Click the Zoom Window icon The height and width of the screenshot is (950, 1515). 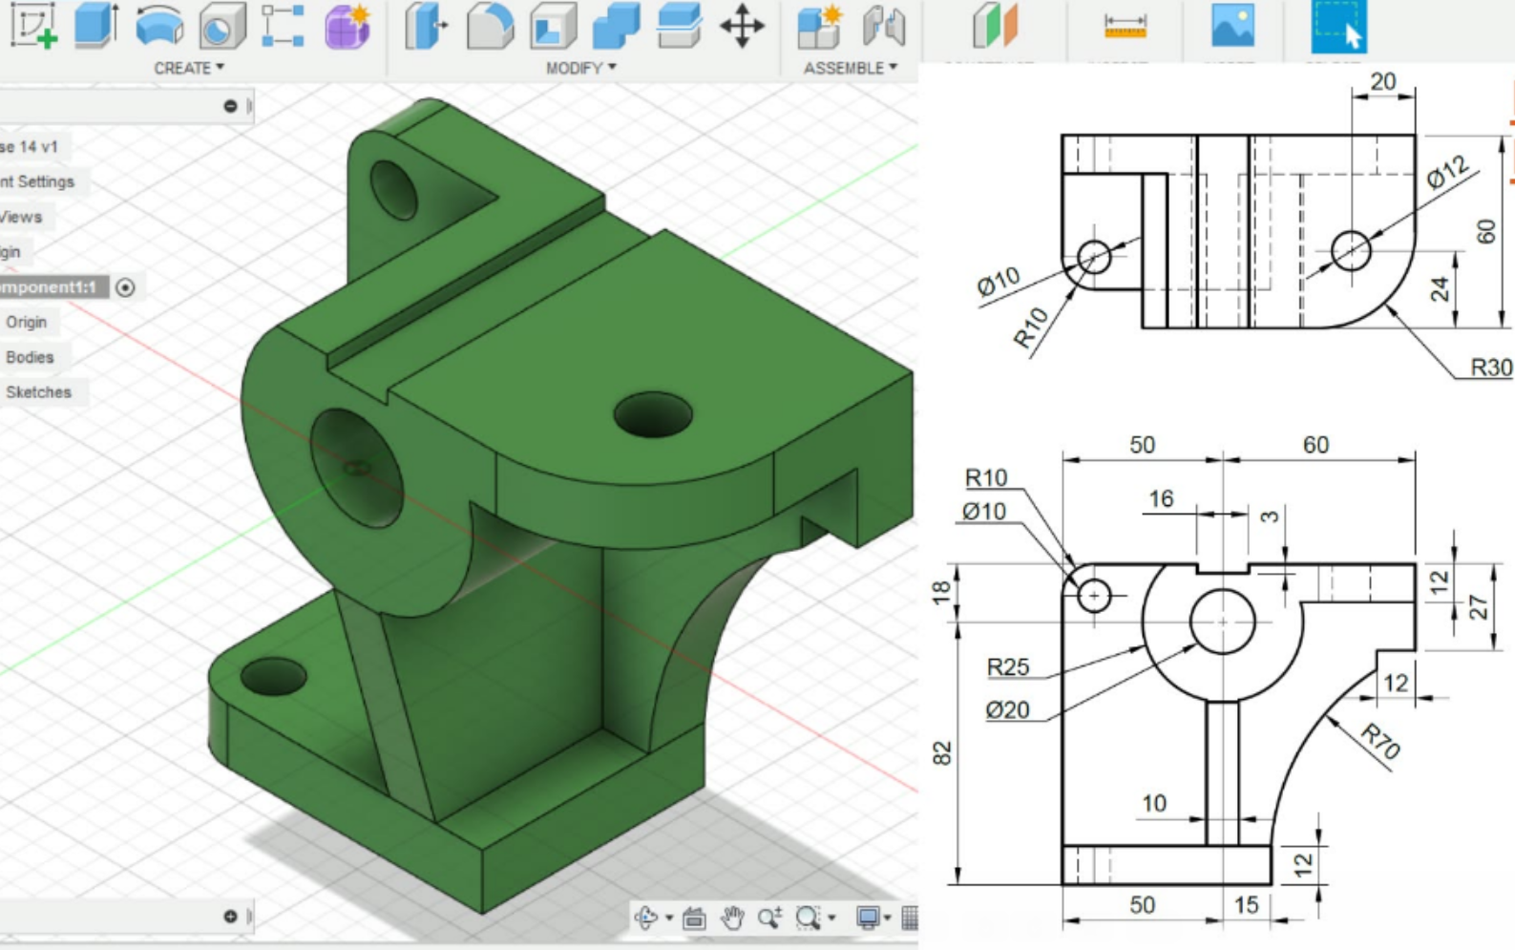(808, 918)
